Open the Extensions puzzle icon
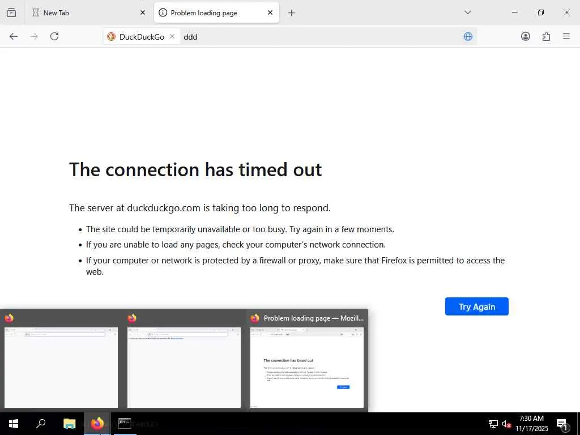 (x=546, y=36)
